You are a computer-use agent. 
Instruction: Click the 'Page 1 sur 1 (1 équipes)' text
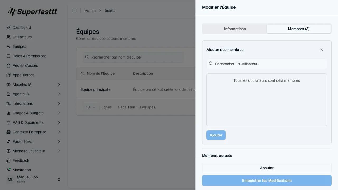pos(137,107)
